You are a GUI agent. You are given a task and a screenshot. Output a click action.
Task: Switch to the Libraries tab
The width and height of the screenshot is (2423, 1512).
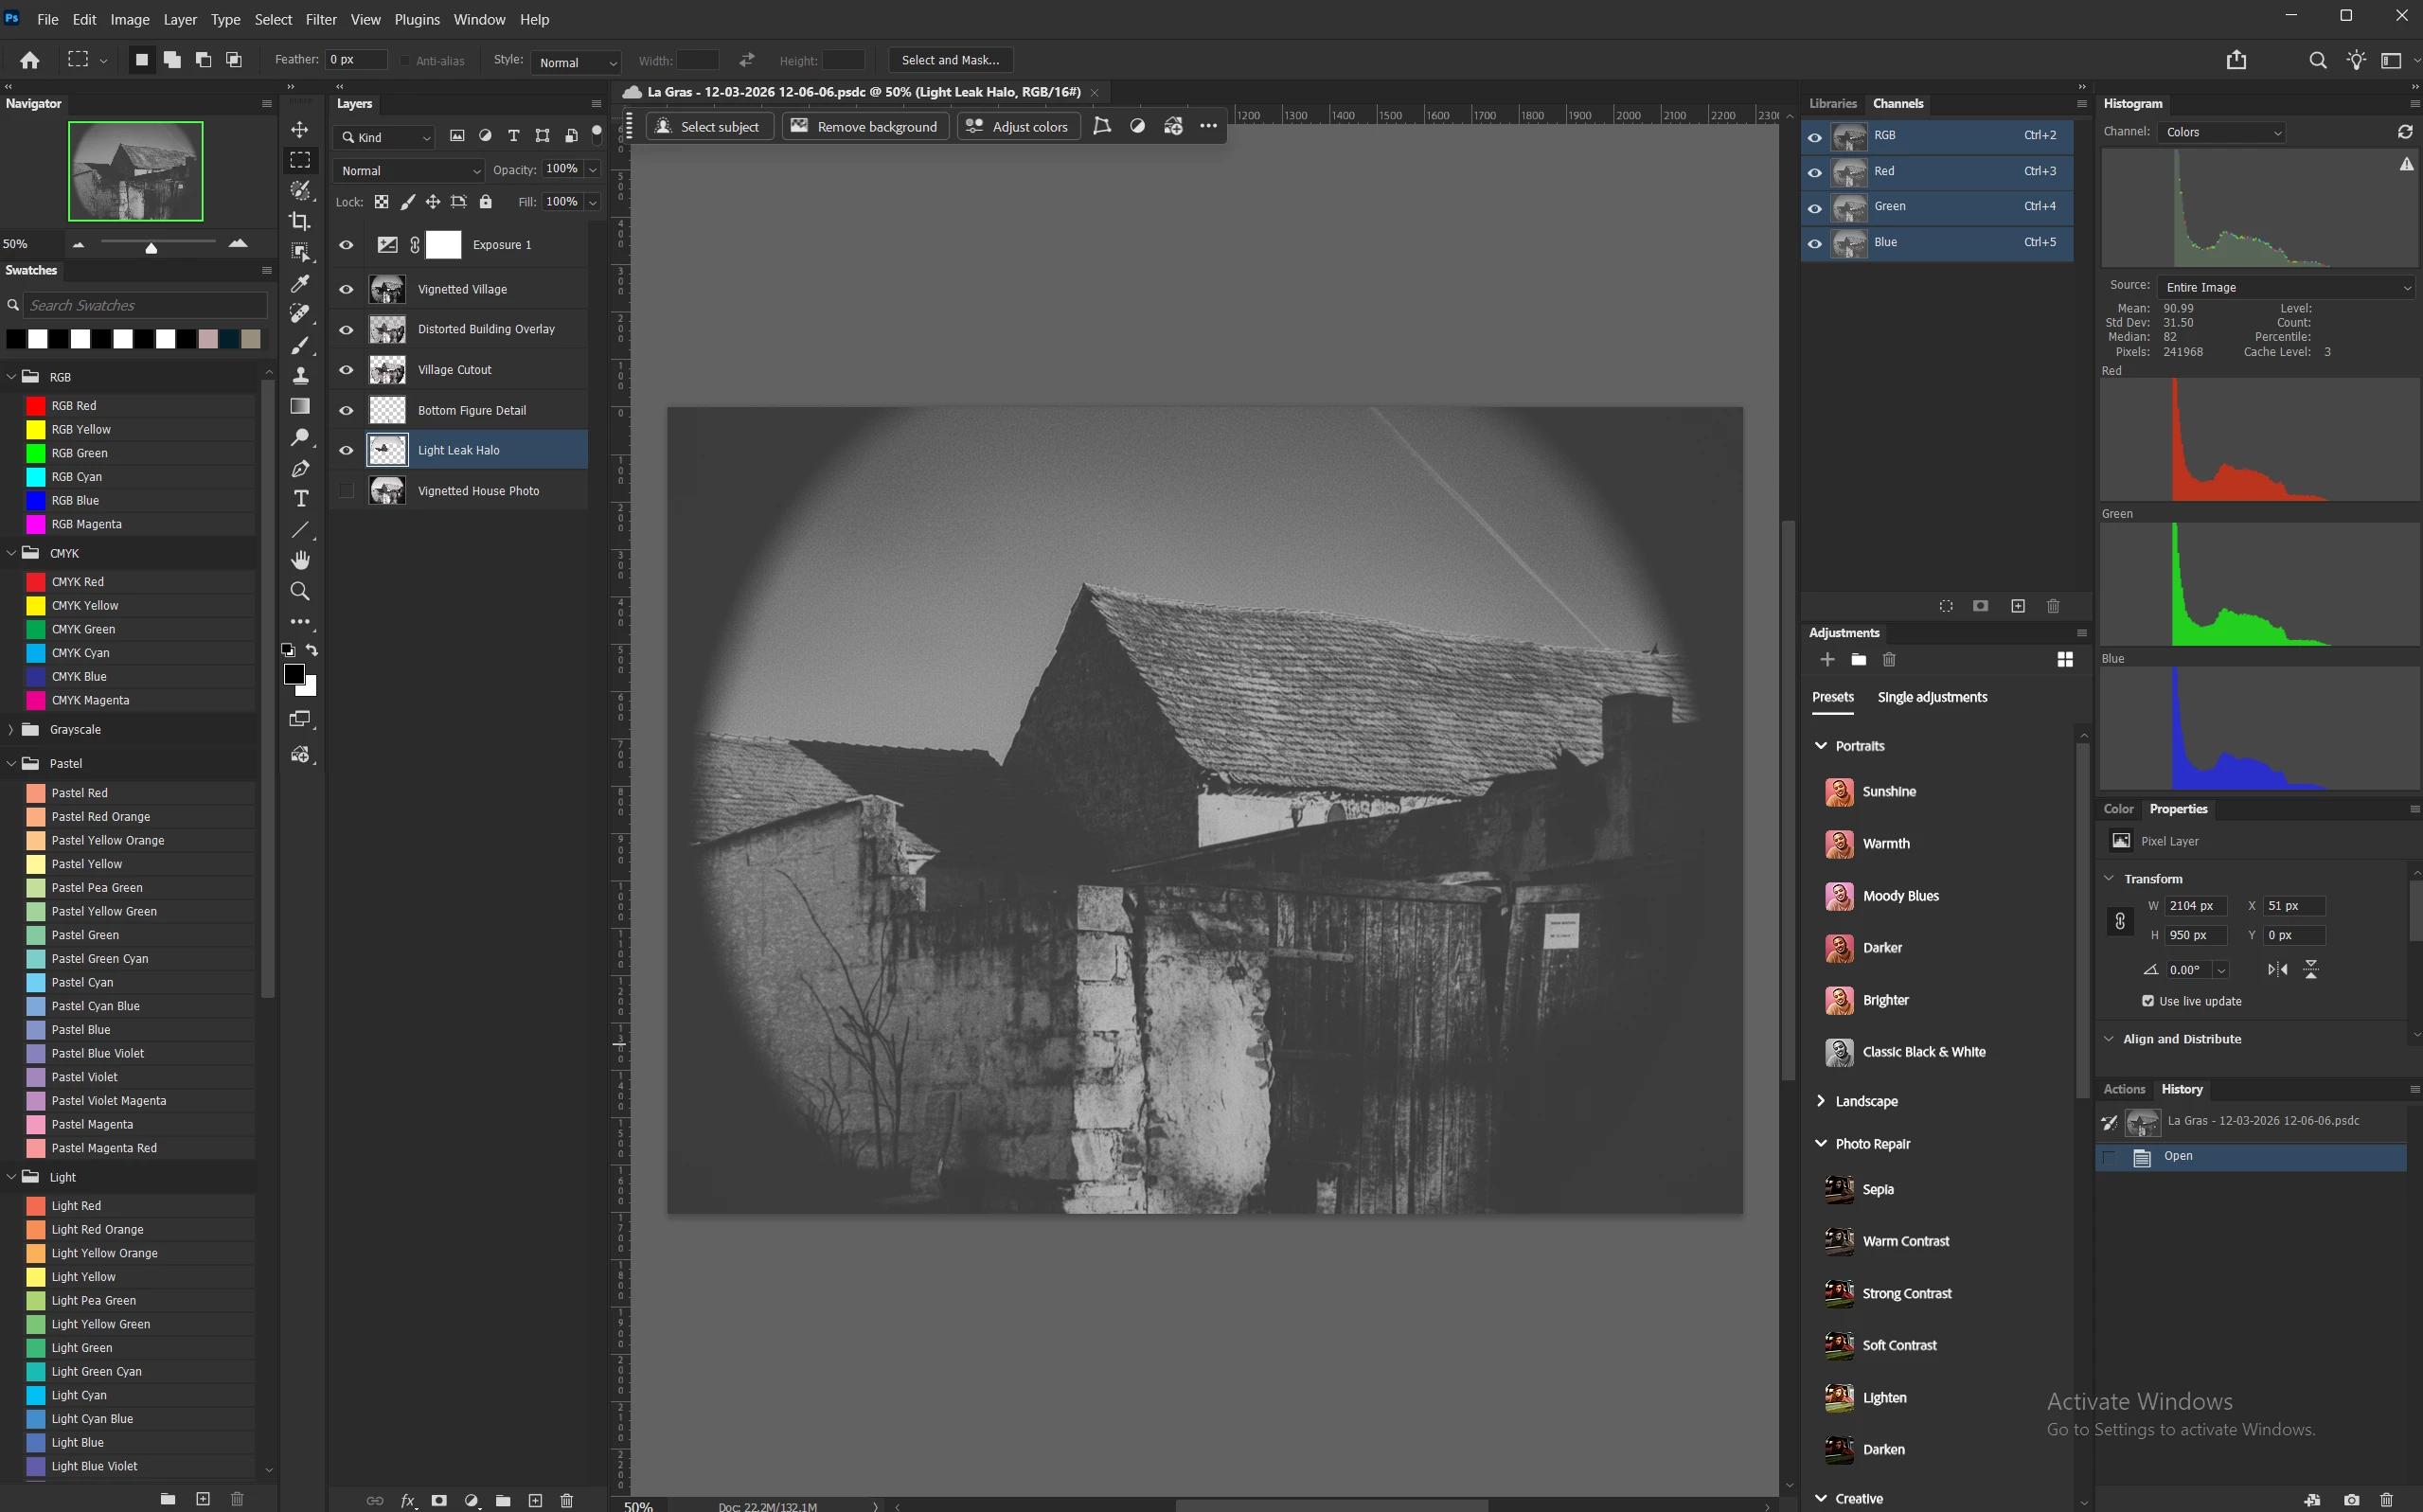point(1832,104)
